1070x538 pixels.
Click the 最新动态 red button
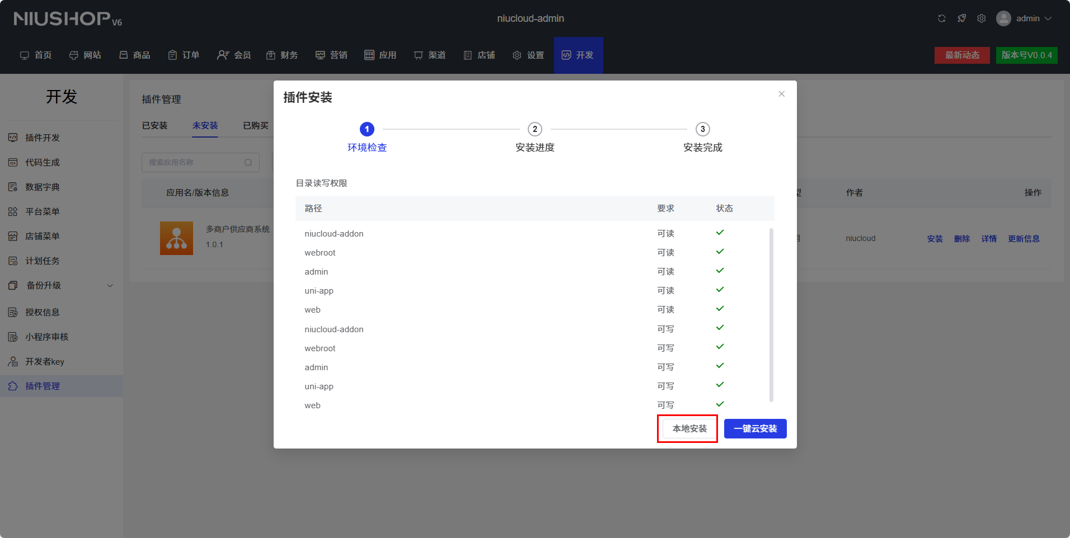[x=962, y=55]
